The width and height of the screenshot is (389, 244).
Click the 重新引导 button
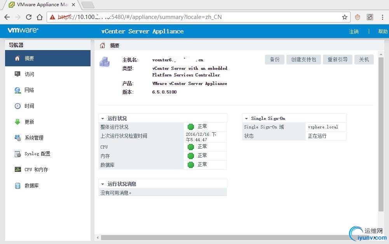coord(337,59)
